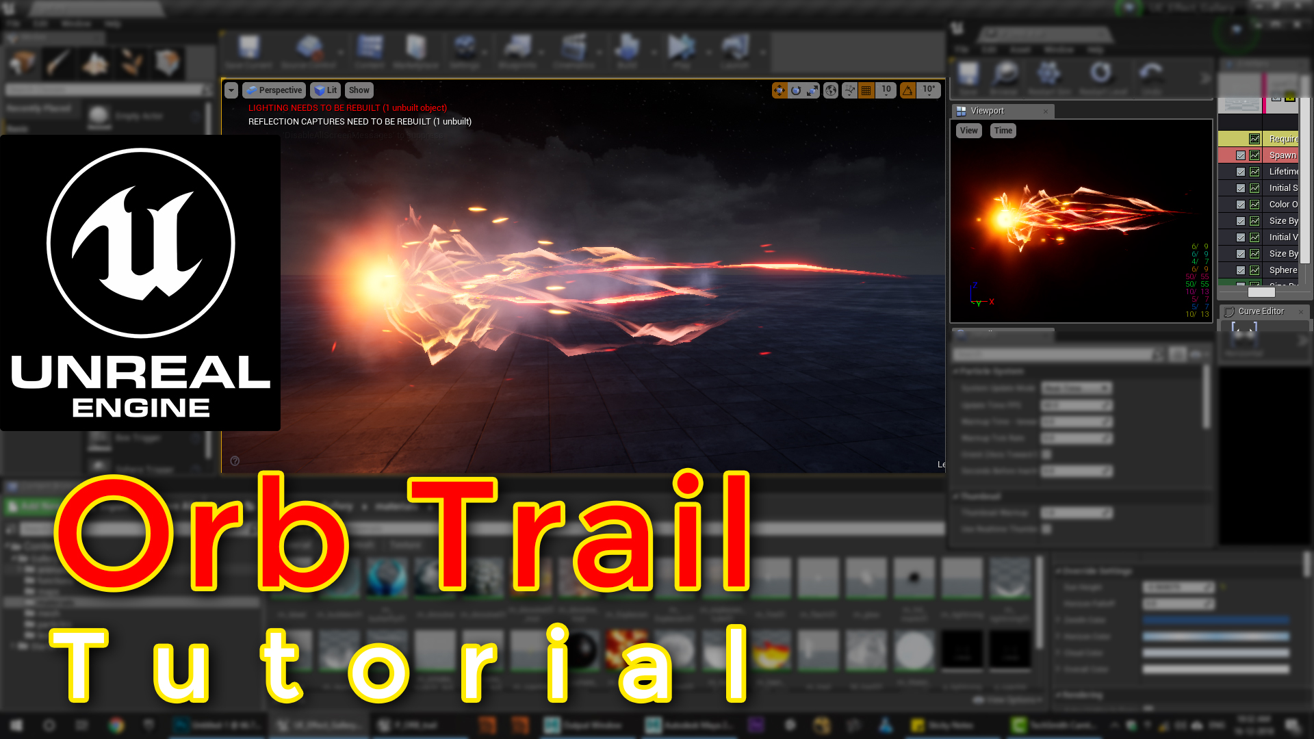Open Settings in the main toolbar

coord(465,52)
